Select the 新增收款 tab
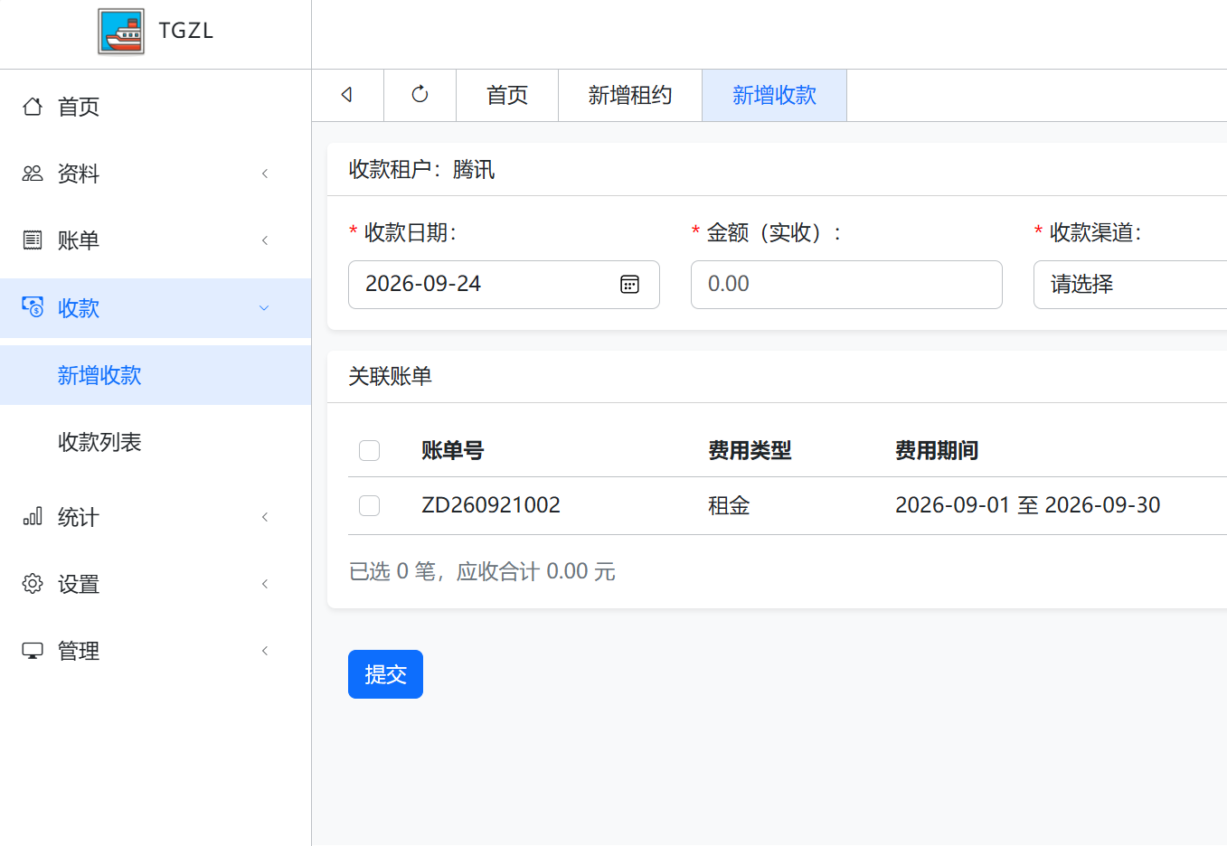 tap(775, 95)
